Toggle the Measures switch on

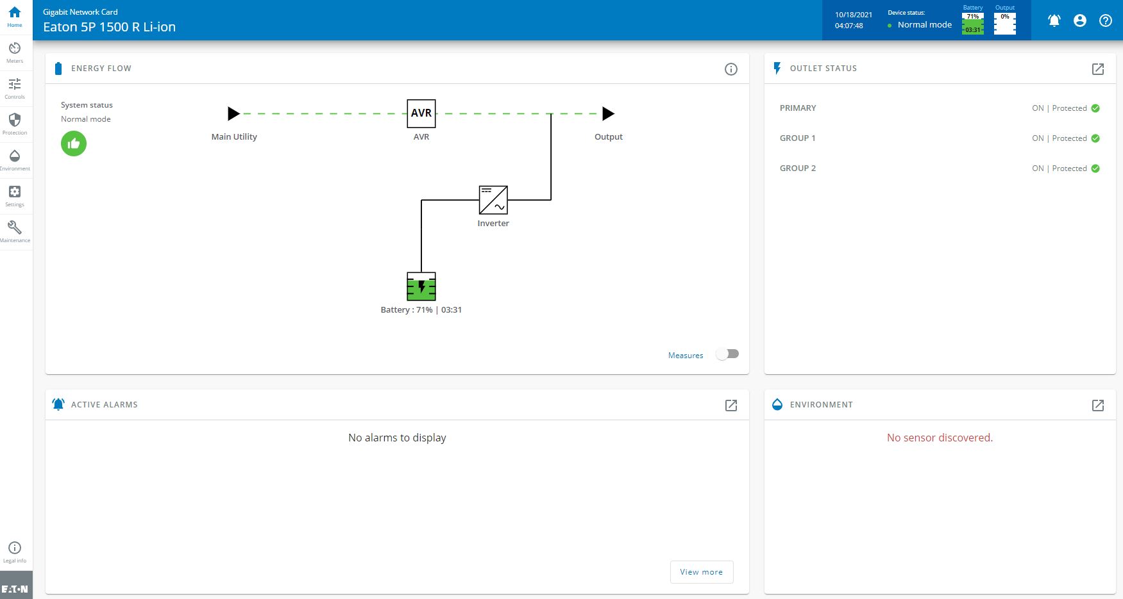(727, 354)
